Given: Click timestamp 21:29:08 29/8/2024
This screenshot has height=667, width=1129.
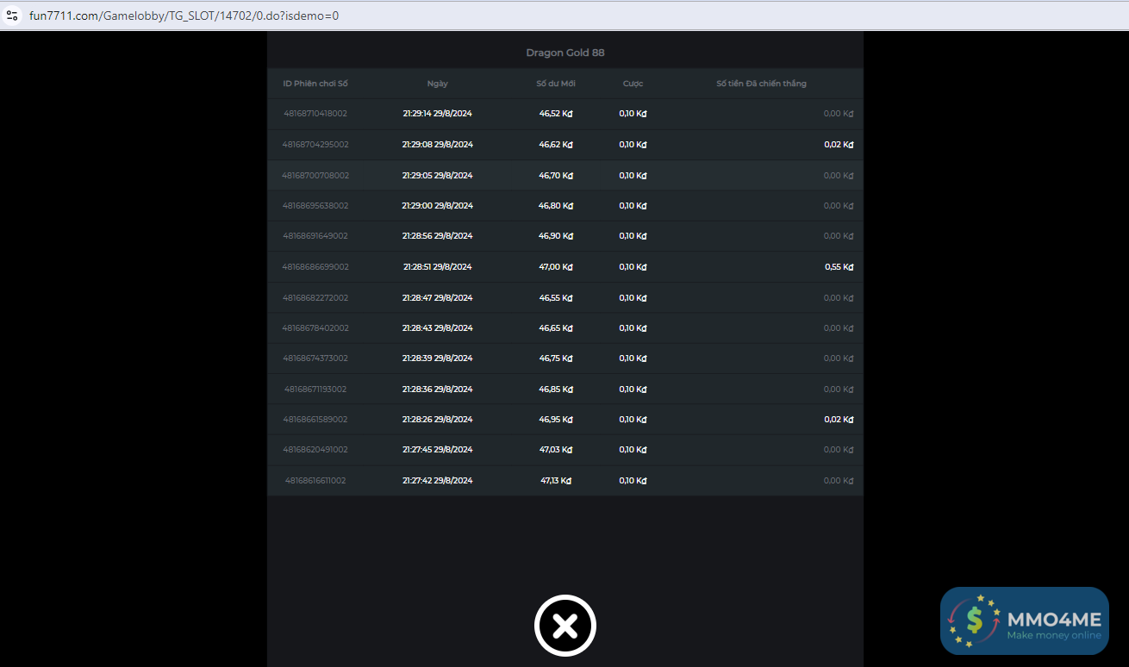Looking at the screenshot, I should click(437, 145).
